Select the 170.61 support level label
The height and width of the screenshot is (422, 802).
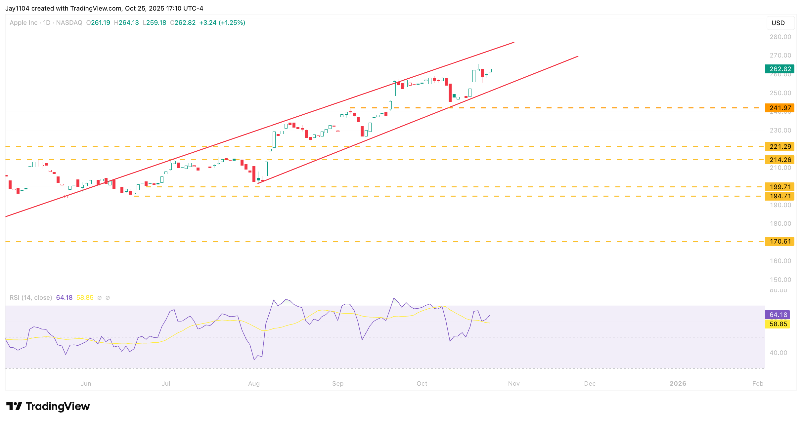pos(780,241)
